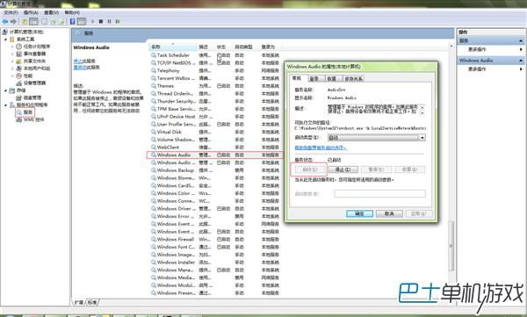Click the blue Help question mark icon
This screenshot has width=527, height=317.
(72, 22)
